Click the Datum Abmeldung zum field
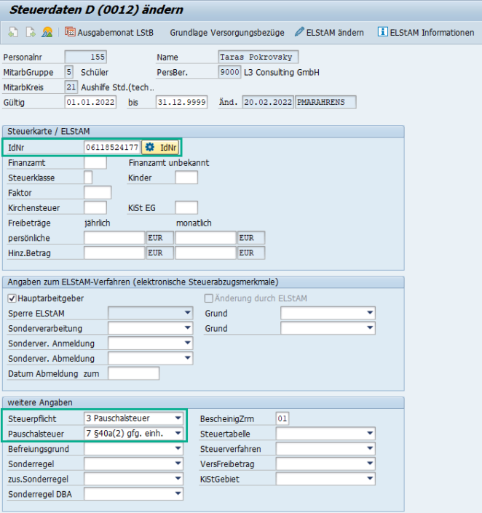Image resolution: width=482 pixels, height=513 pixels. (133, 373)
